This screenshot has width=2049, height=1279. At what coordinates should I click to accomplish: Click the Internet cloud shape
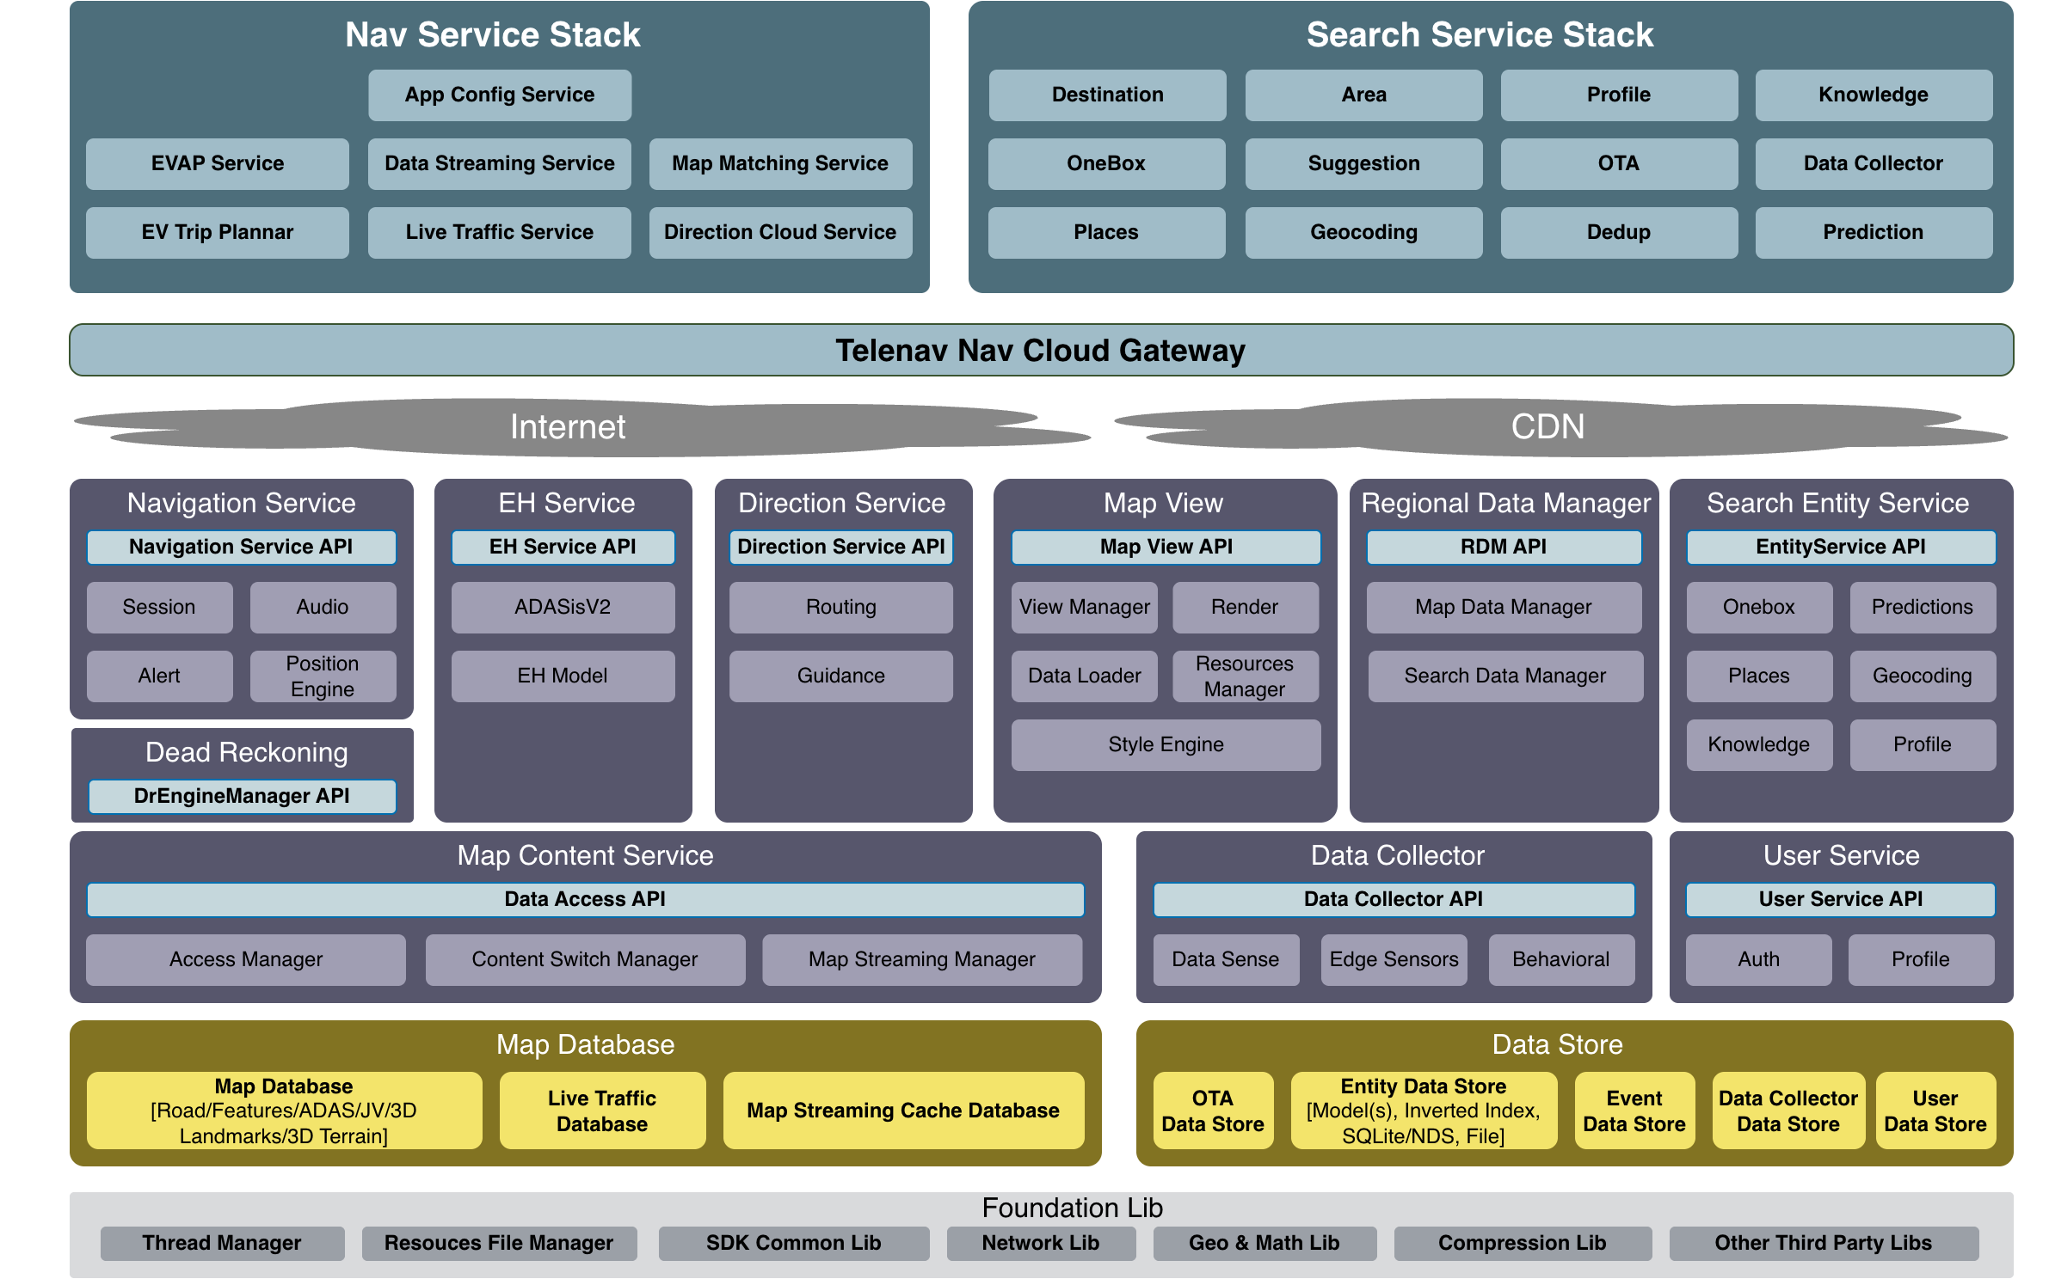pyautogui.click(x=582, y=427)
